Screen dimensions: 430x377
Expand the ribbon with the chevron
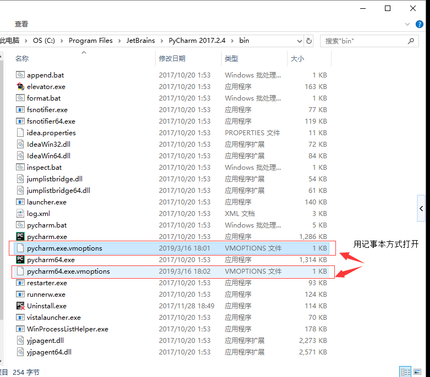(407, 24)
